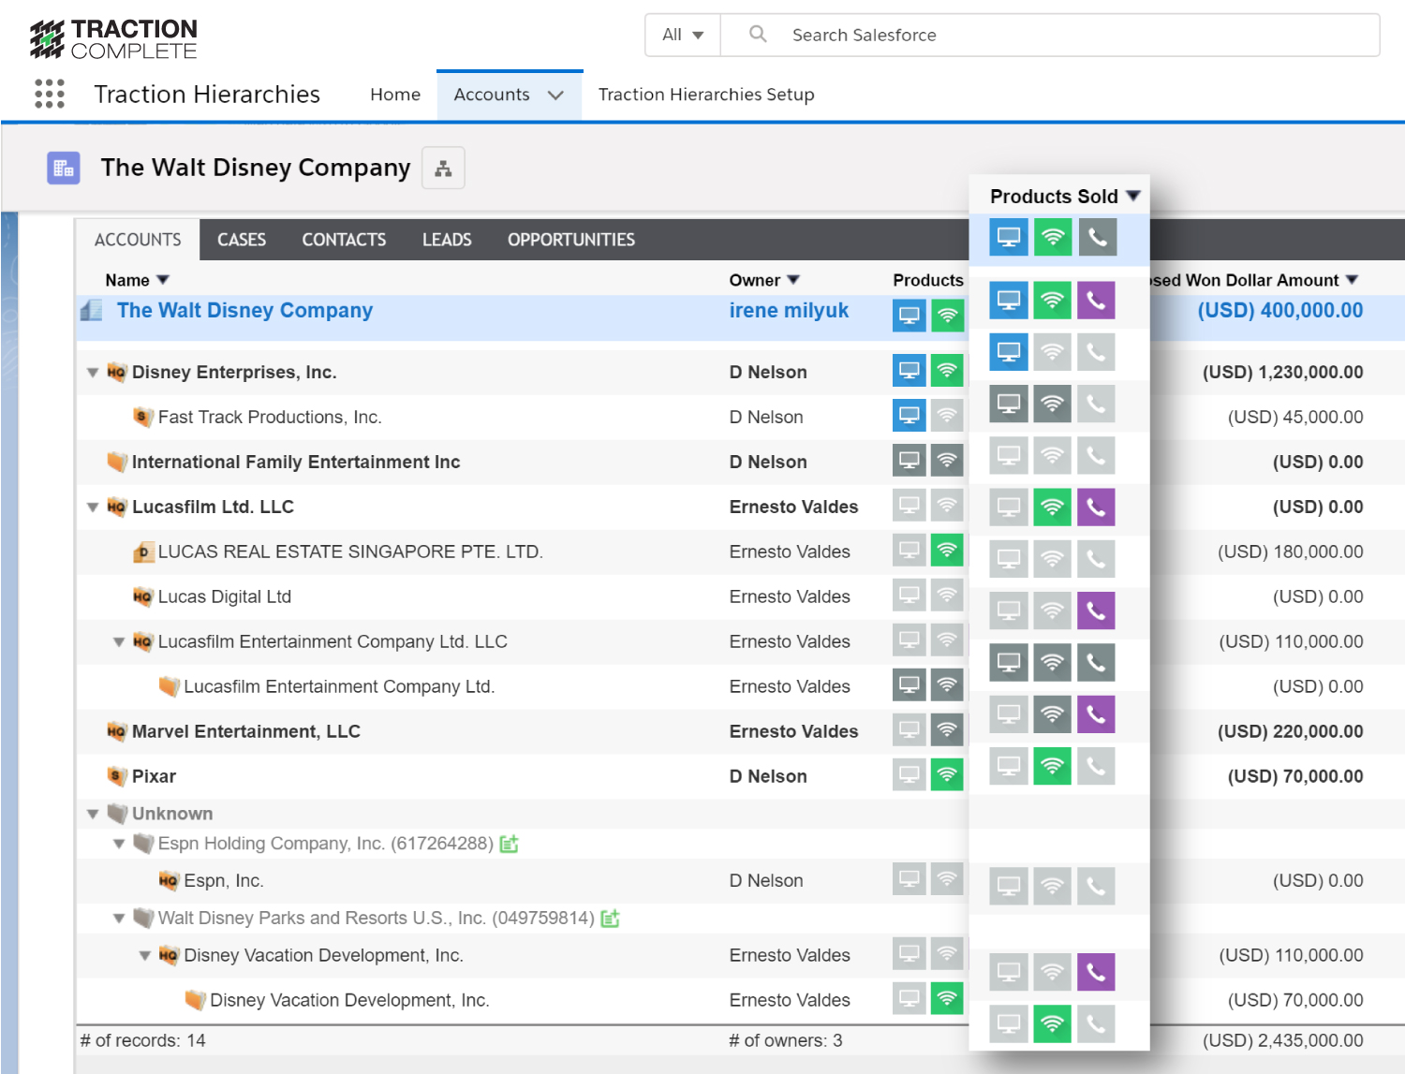Click in the Search Salesforce field

pyautogui.click(x=1049, y=35)
